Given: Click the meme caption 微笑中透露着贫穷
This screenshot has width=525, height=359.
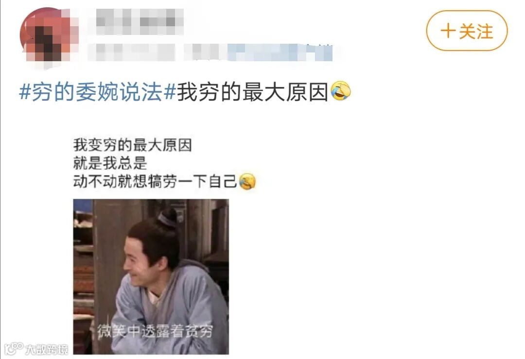Looking at the screenshot, I should click(155, 331).
